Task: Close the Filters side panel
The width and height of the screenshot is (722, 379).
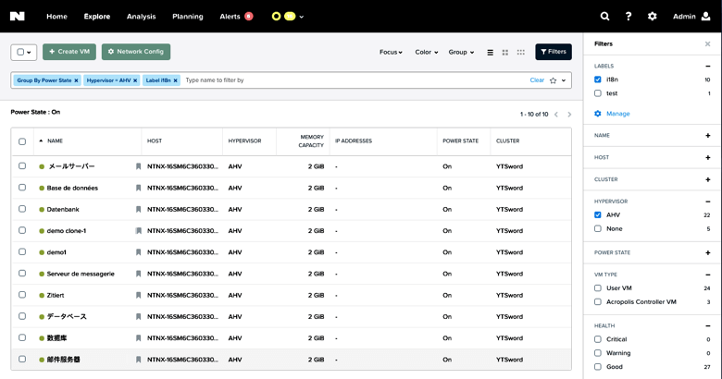Action: coord(708,43)
